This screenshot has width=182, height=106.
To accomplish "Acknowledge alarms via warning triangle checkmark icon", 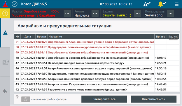I will pyautogui.click(x=147, y=4).
